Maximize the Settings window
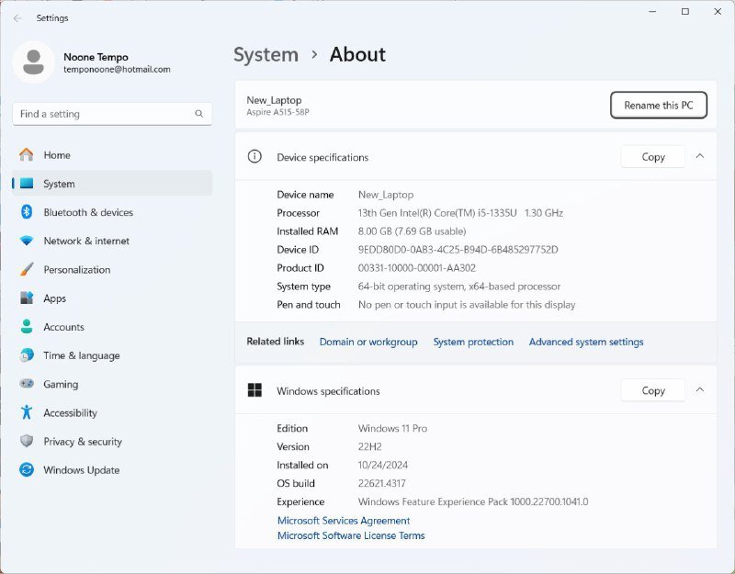735x574 pixels. (684, 11)
